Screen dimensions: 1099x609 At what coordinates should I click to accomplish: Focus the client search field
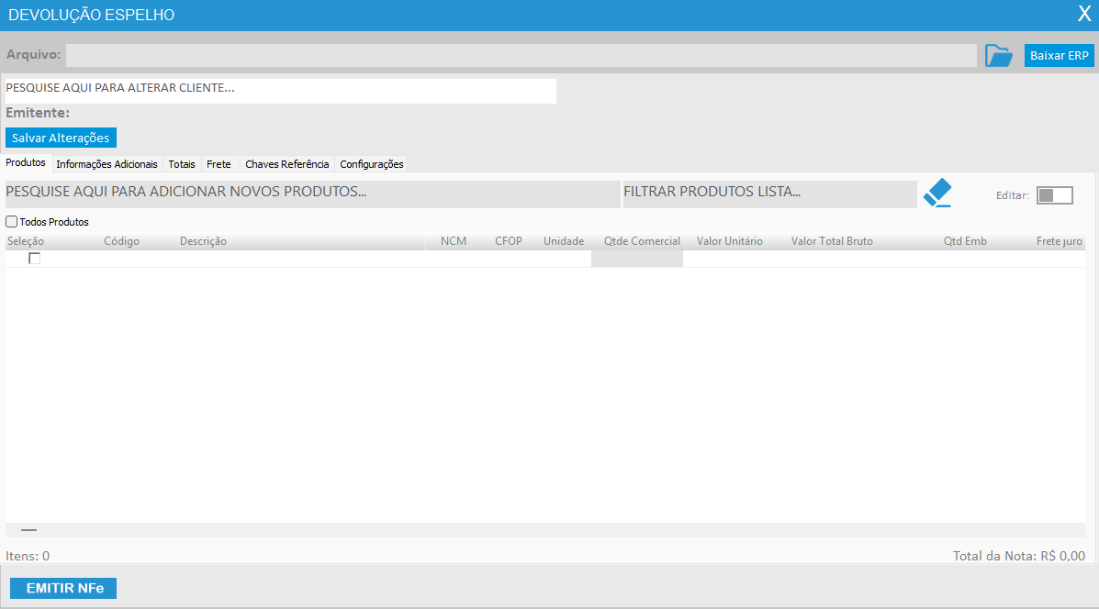coord(280,90)
